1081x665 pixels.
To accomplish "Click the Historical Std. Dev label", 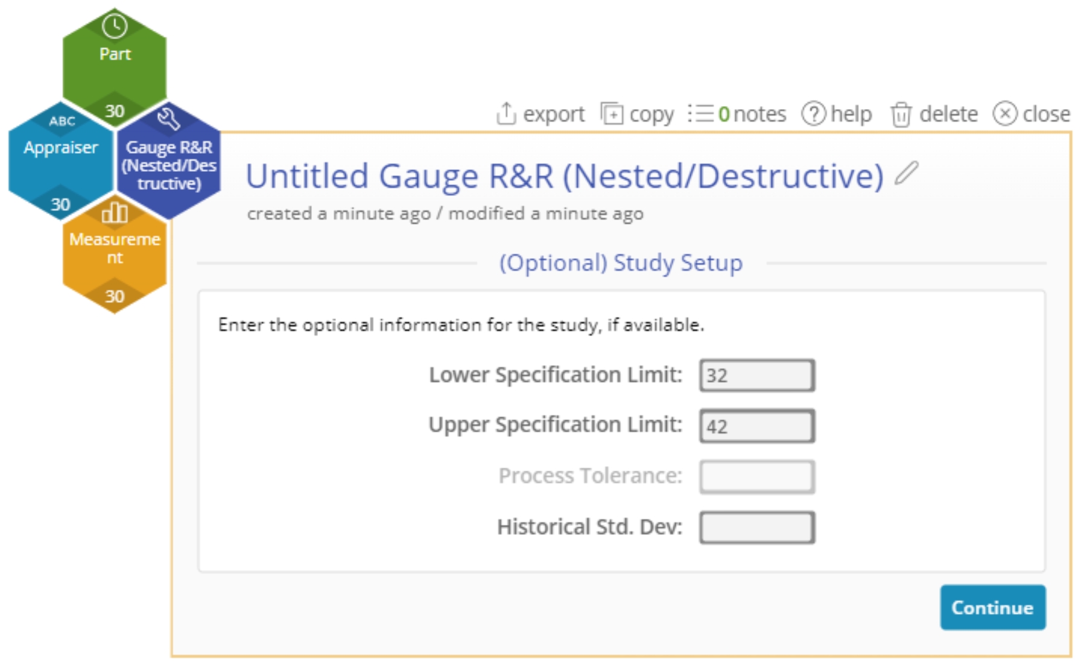I will [589, 527].
